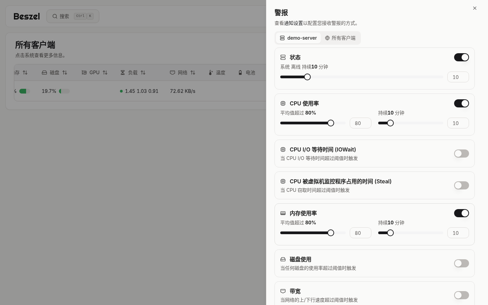Sort by GPU column arrows
Image resolution: width=488 pixels, height=305 pixels.
(105, 73)
